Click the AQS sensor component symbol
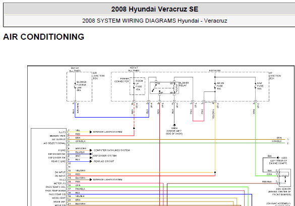Screen dimensions: 295x206 [284, 177]
